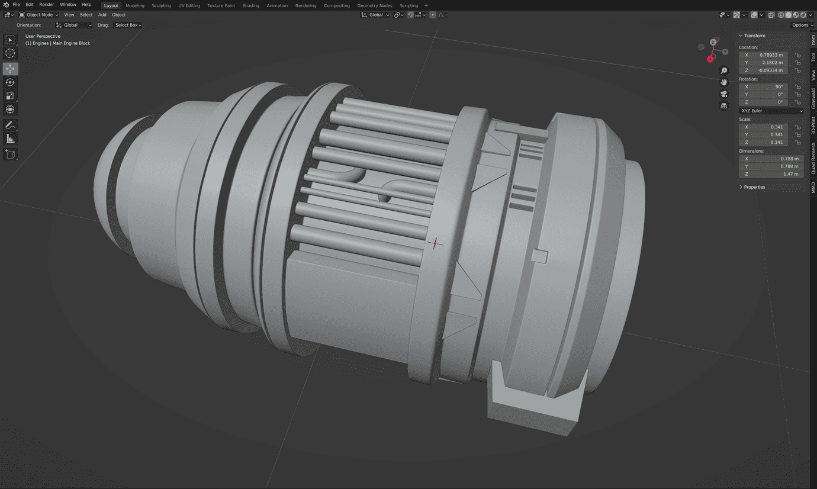
Task: Lock the Rotation X value
Action: [x=798, y=87]
